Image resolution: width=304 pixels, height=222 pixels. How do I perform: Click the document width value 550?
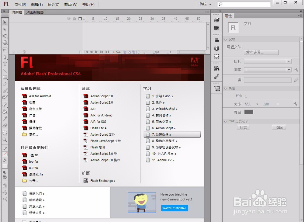247,104
